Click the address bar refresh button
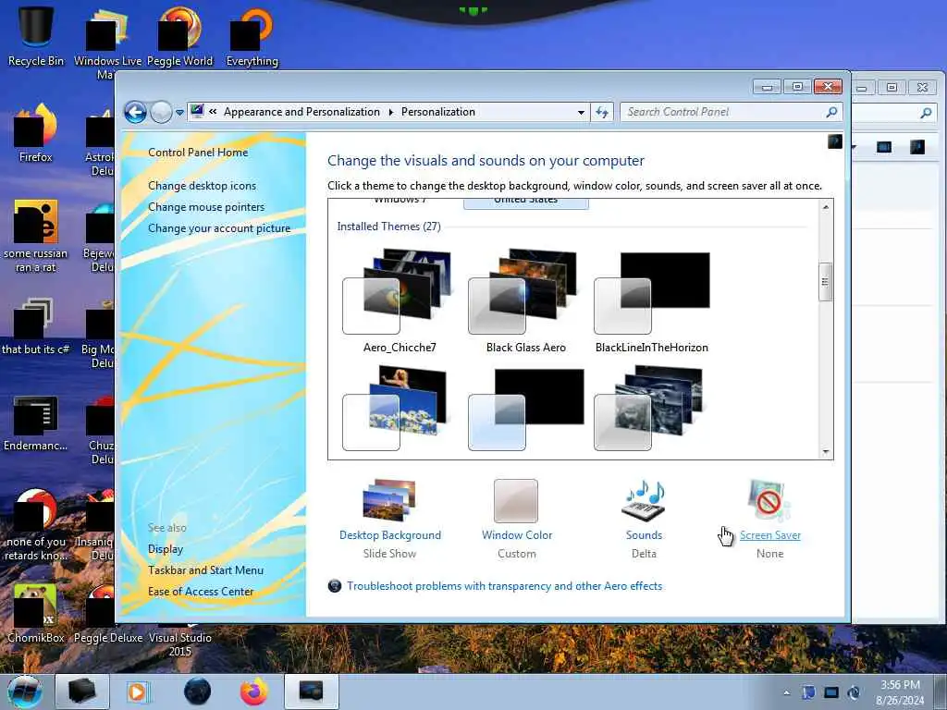The image size is (947, 710). click(x=602, y=112)
